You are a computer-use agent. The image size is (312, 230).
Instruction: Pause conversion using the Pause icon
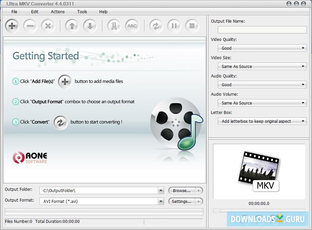[174, 26]
